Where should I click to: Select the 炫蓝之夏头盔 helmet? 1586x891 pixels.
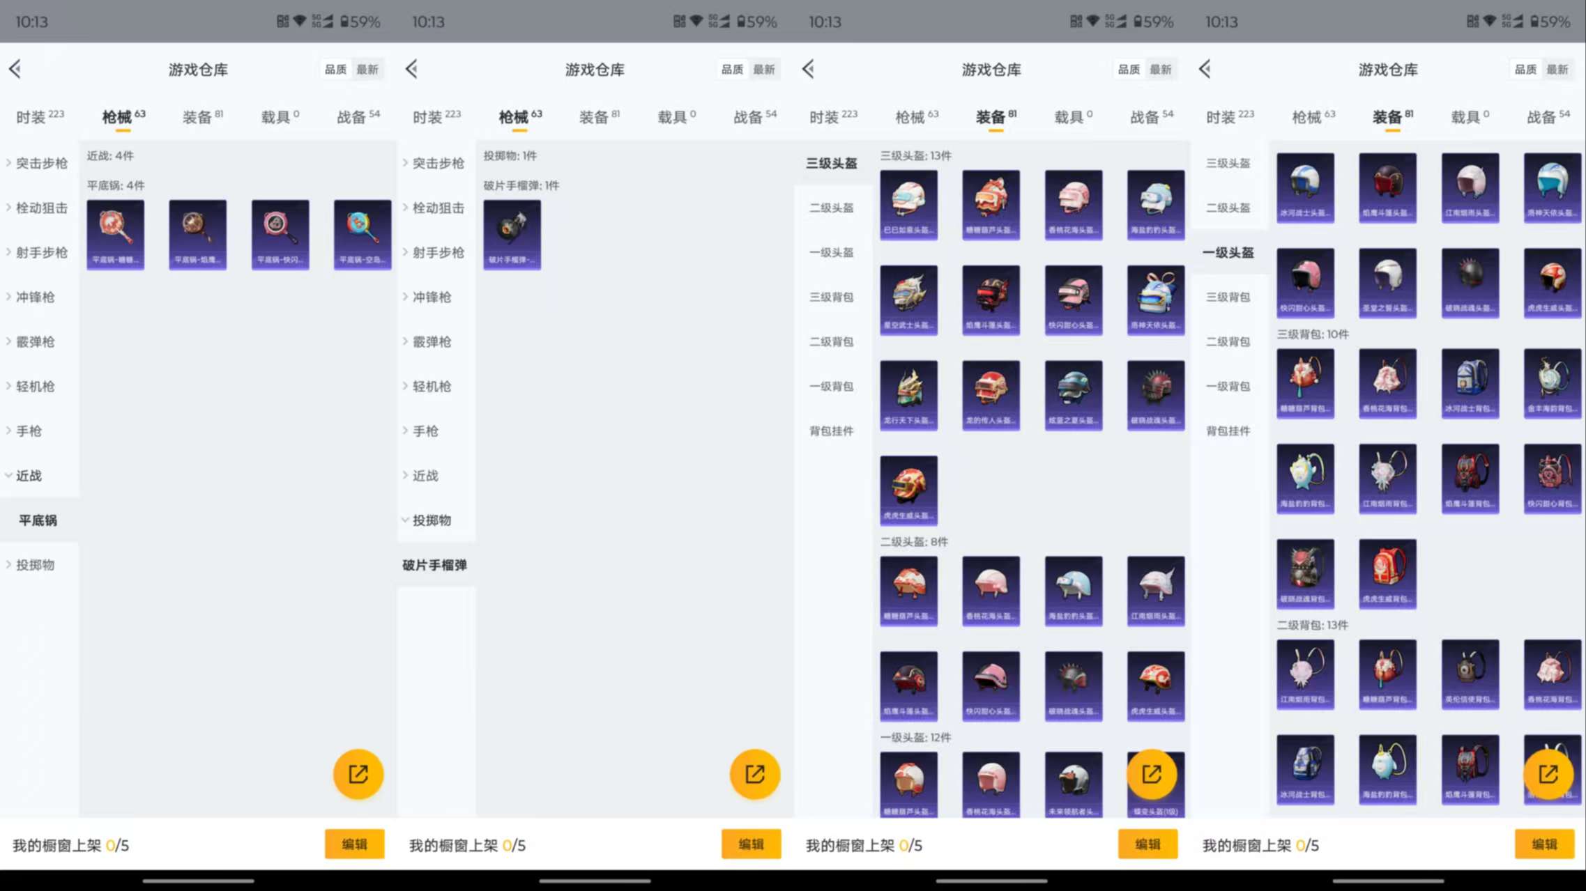(x=1074, y=396)
